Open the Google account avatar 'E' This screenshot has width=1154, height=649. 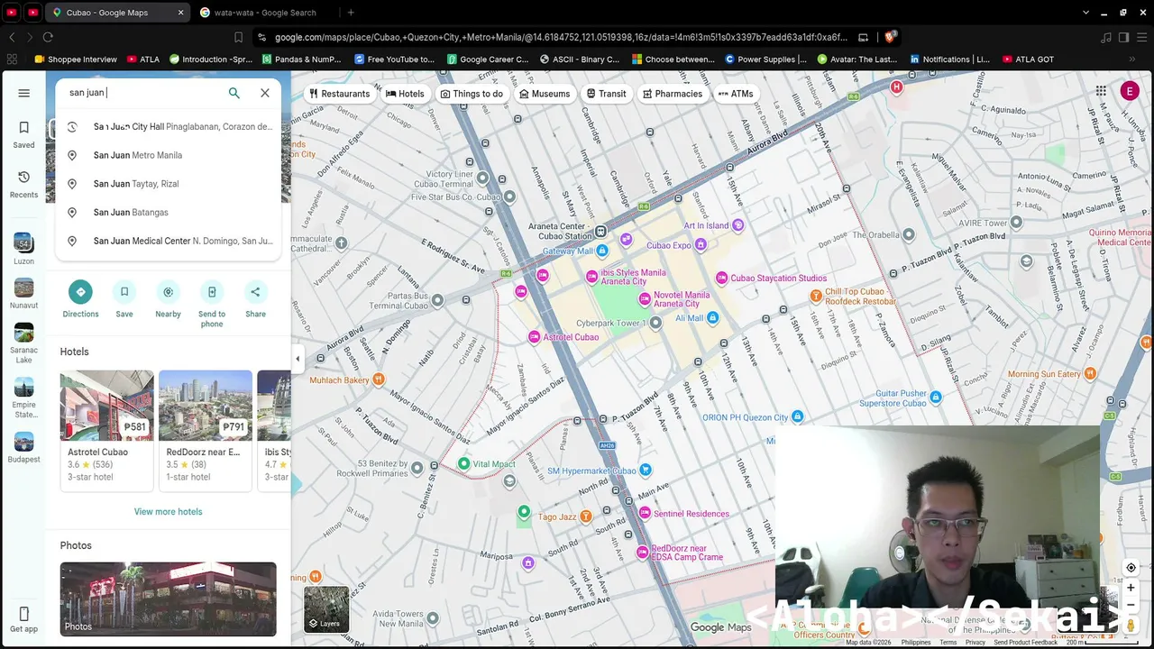coord(1130,91)
